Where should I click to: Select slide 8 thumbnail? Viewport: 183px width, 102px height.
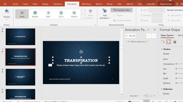(x=20, y=77)
